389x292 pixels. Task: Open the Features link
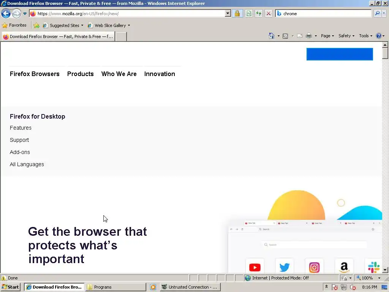click(21, 128)
